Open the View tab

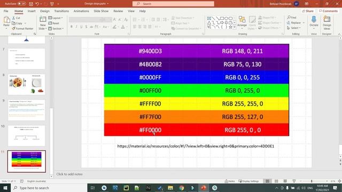131,11
